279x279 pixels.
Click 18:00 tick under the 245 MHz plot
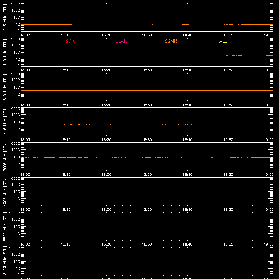click(25, 35)
